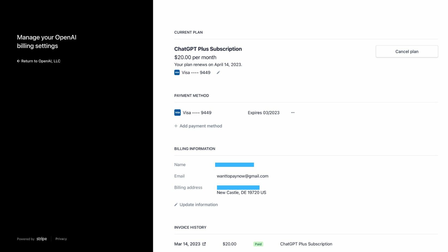Click the $20.00 per month price

click(195, 57)
